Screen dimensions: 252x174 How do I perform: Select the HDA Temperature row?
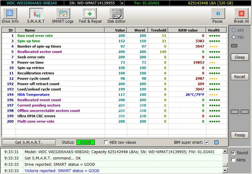coord(114,95)
